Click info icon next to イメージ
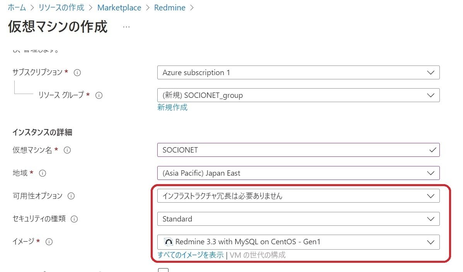Image resolution: width=463 pixels, height=272 pixels. click(49, 242)
